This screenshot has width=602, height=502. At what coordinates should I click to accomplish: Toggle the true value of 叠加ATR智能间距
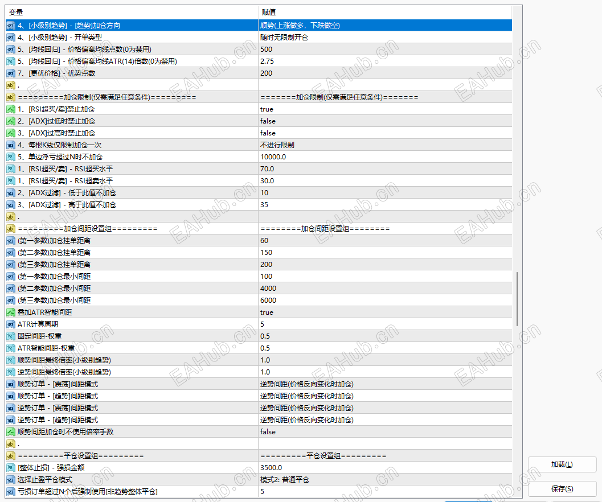pyautogui.click(x=385, y=312)
